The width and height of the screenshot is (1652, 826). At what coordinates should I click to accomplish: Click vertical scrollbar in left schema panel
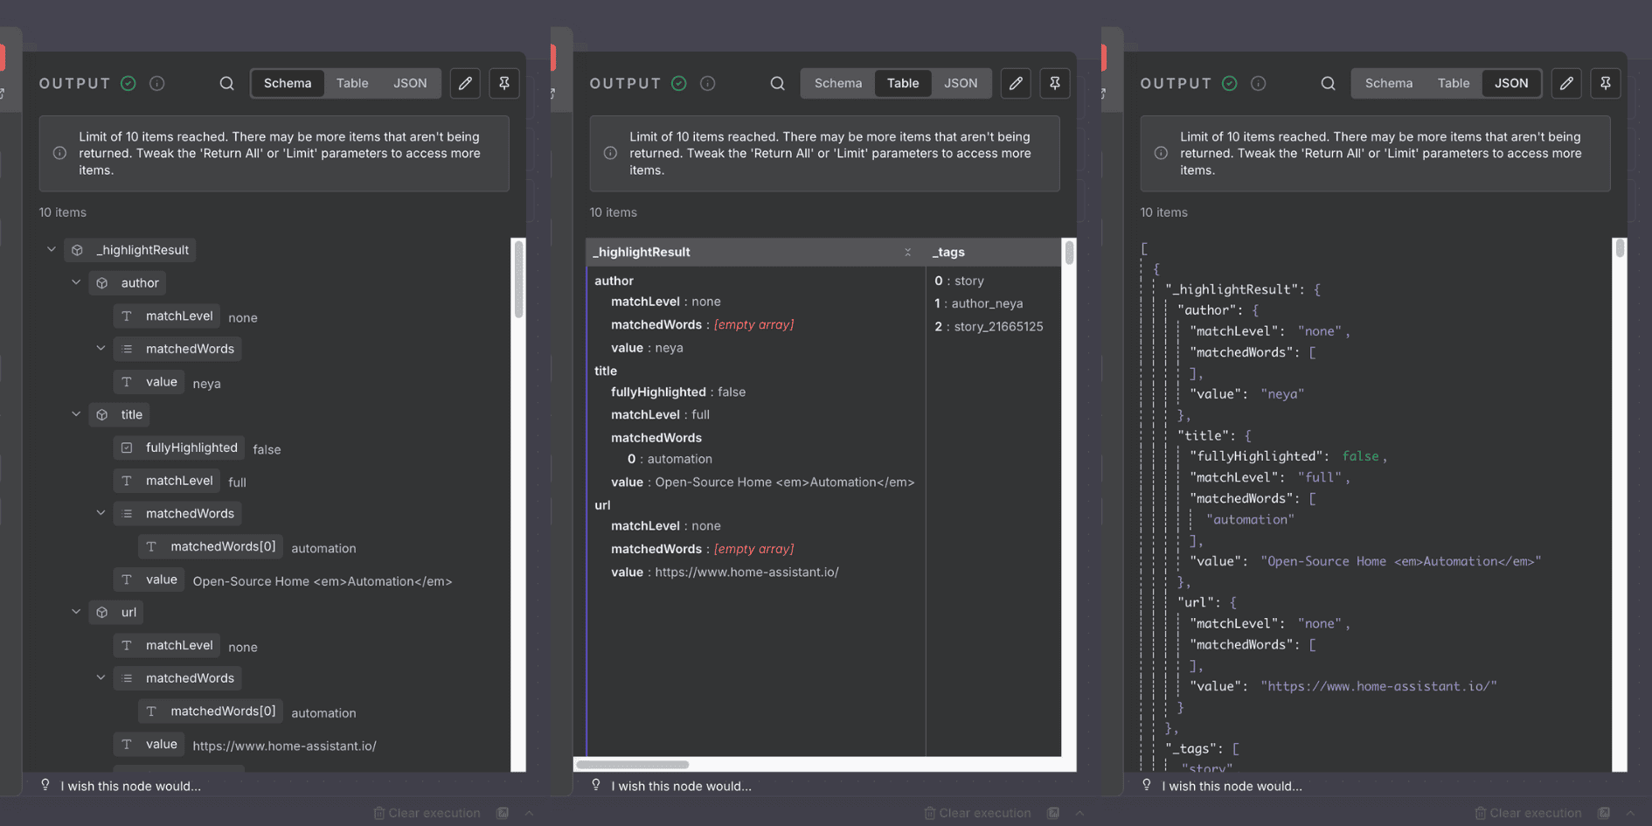pyautogui.click(x=518, y=280)
